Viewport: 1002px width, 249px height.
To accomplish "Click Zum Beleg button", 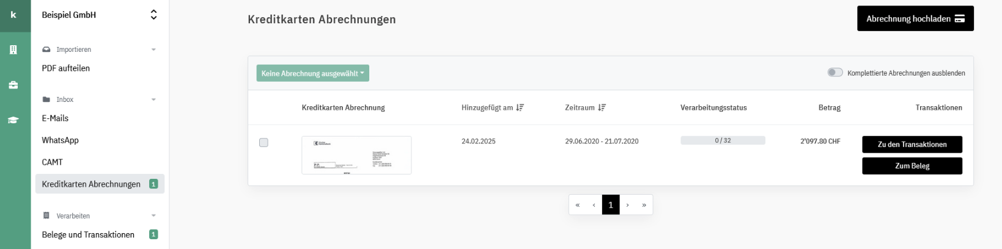I will pyautogui.click(x=912, y=166).
